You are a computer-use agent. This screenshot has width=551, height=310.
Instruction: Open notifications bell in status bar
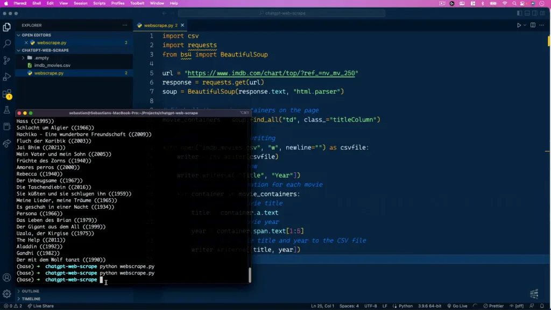(x=542, y=306)
